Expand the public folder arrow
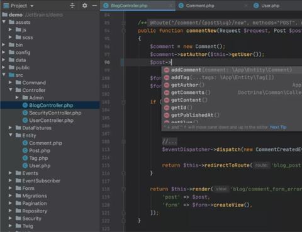Image resolution: width=302 pixels, height=232 pixels. coord(4,67)
